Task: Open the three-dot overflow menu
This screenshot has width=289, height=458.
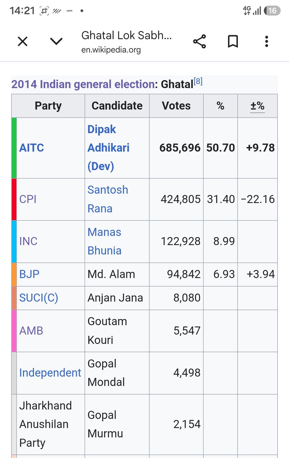Action: coord(267,41)
